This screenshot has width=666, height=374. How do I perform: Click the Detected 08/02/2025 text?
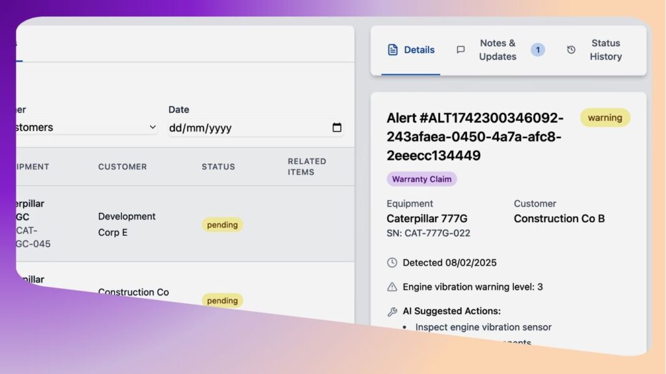tap(449, 263)
